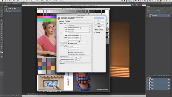Select the Pen tool in toolbar
172x97 pixels.
2,38
